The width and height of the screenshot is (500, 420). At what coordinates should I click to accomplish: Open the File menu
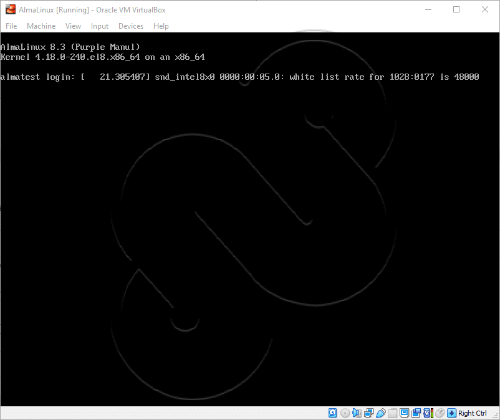(11, 26)
